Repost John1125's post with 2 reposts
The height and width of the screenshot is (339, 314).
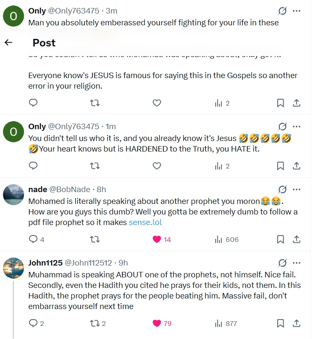click(95, 323)
